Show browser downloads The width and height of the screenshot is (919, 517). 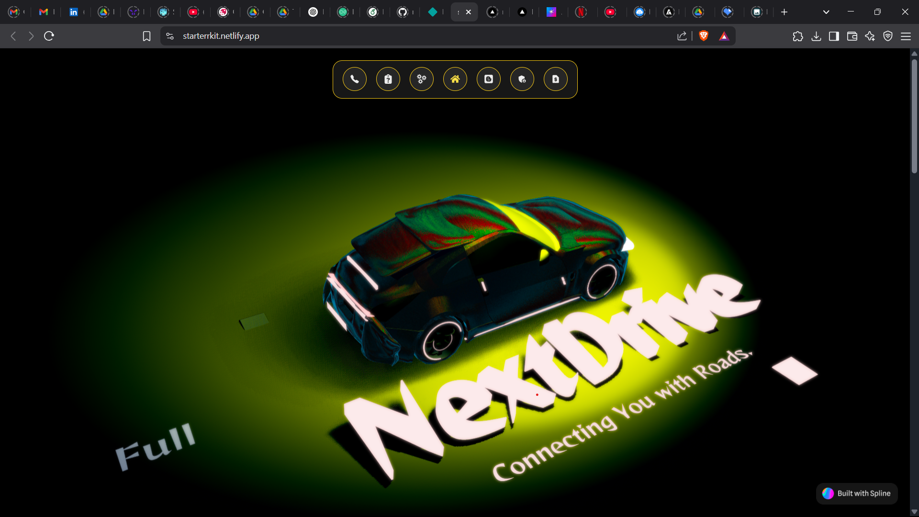click(817, 36)
